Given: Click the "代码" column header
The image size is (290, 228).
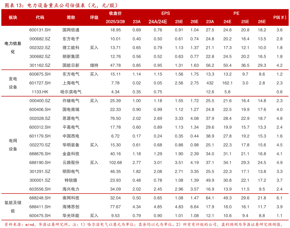Looking at the screenshot, I should (x=40, y=17).
